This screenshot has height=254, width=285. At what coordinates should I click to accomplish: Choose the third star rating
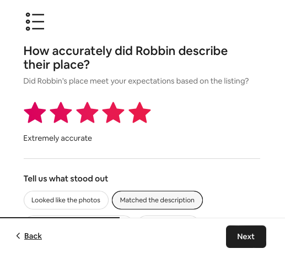pyautogui.click(x=87, y=113)
